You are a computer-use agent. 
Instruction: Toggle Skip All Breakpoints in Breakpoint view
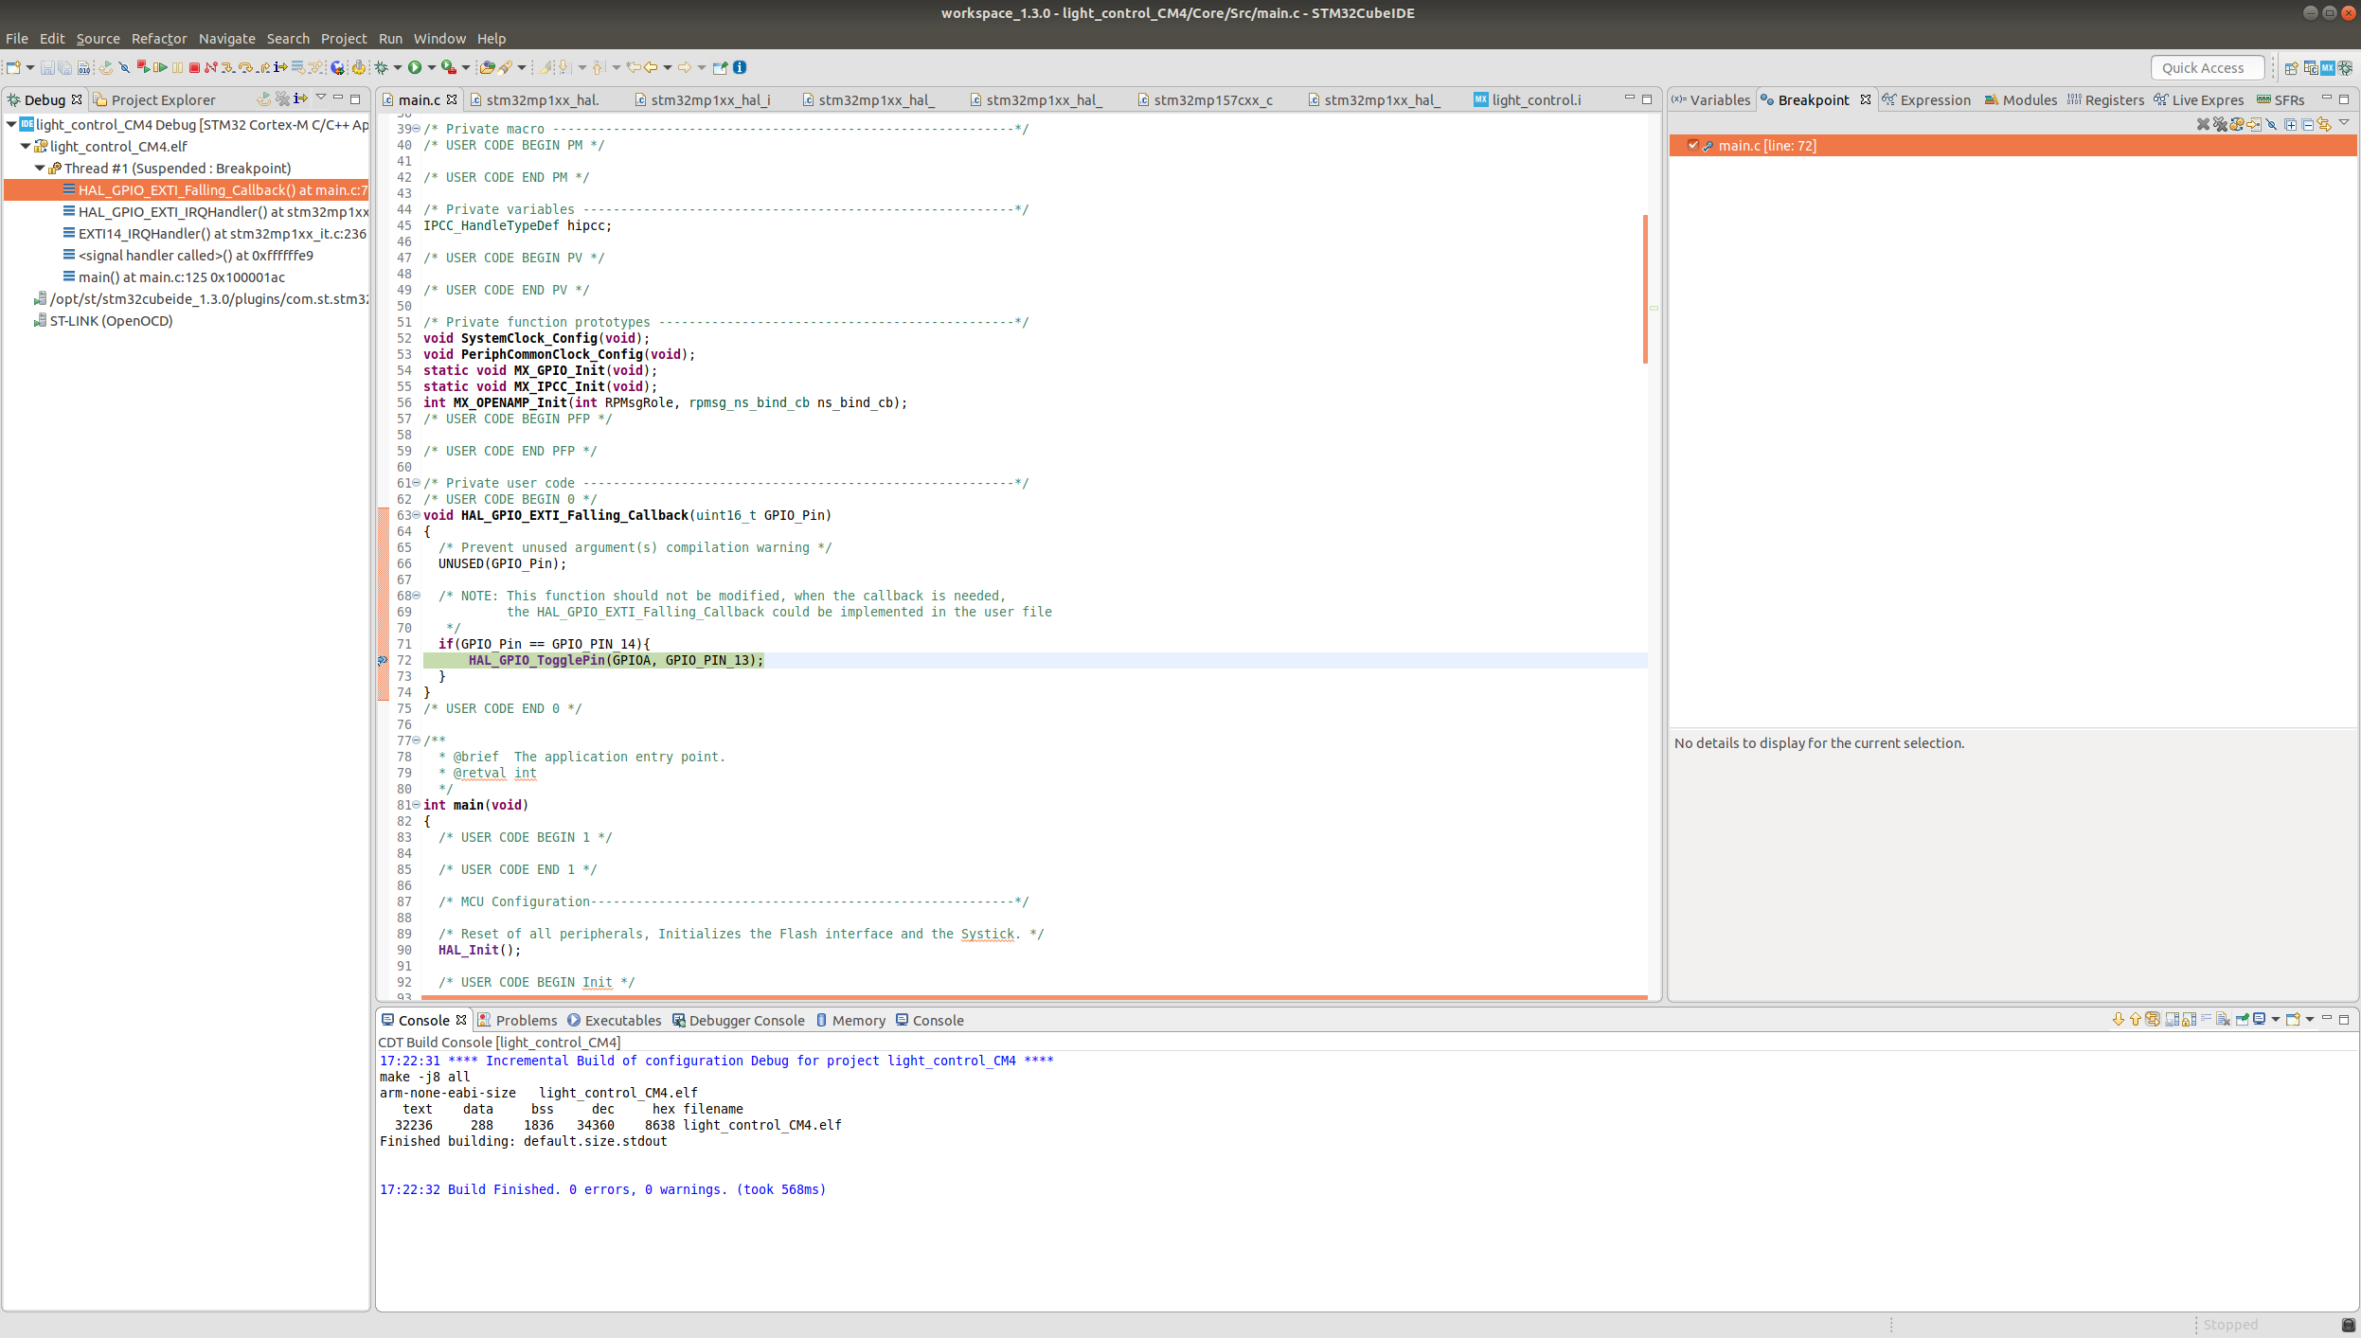[2271, 124]
